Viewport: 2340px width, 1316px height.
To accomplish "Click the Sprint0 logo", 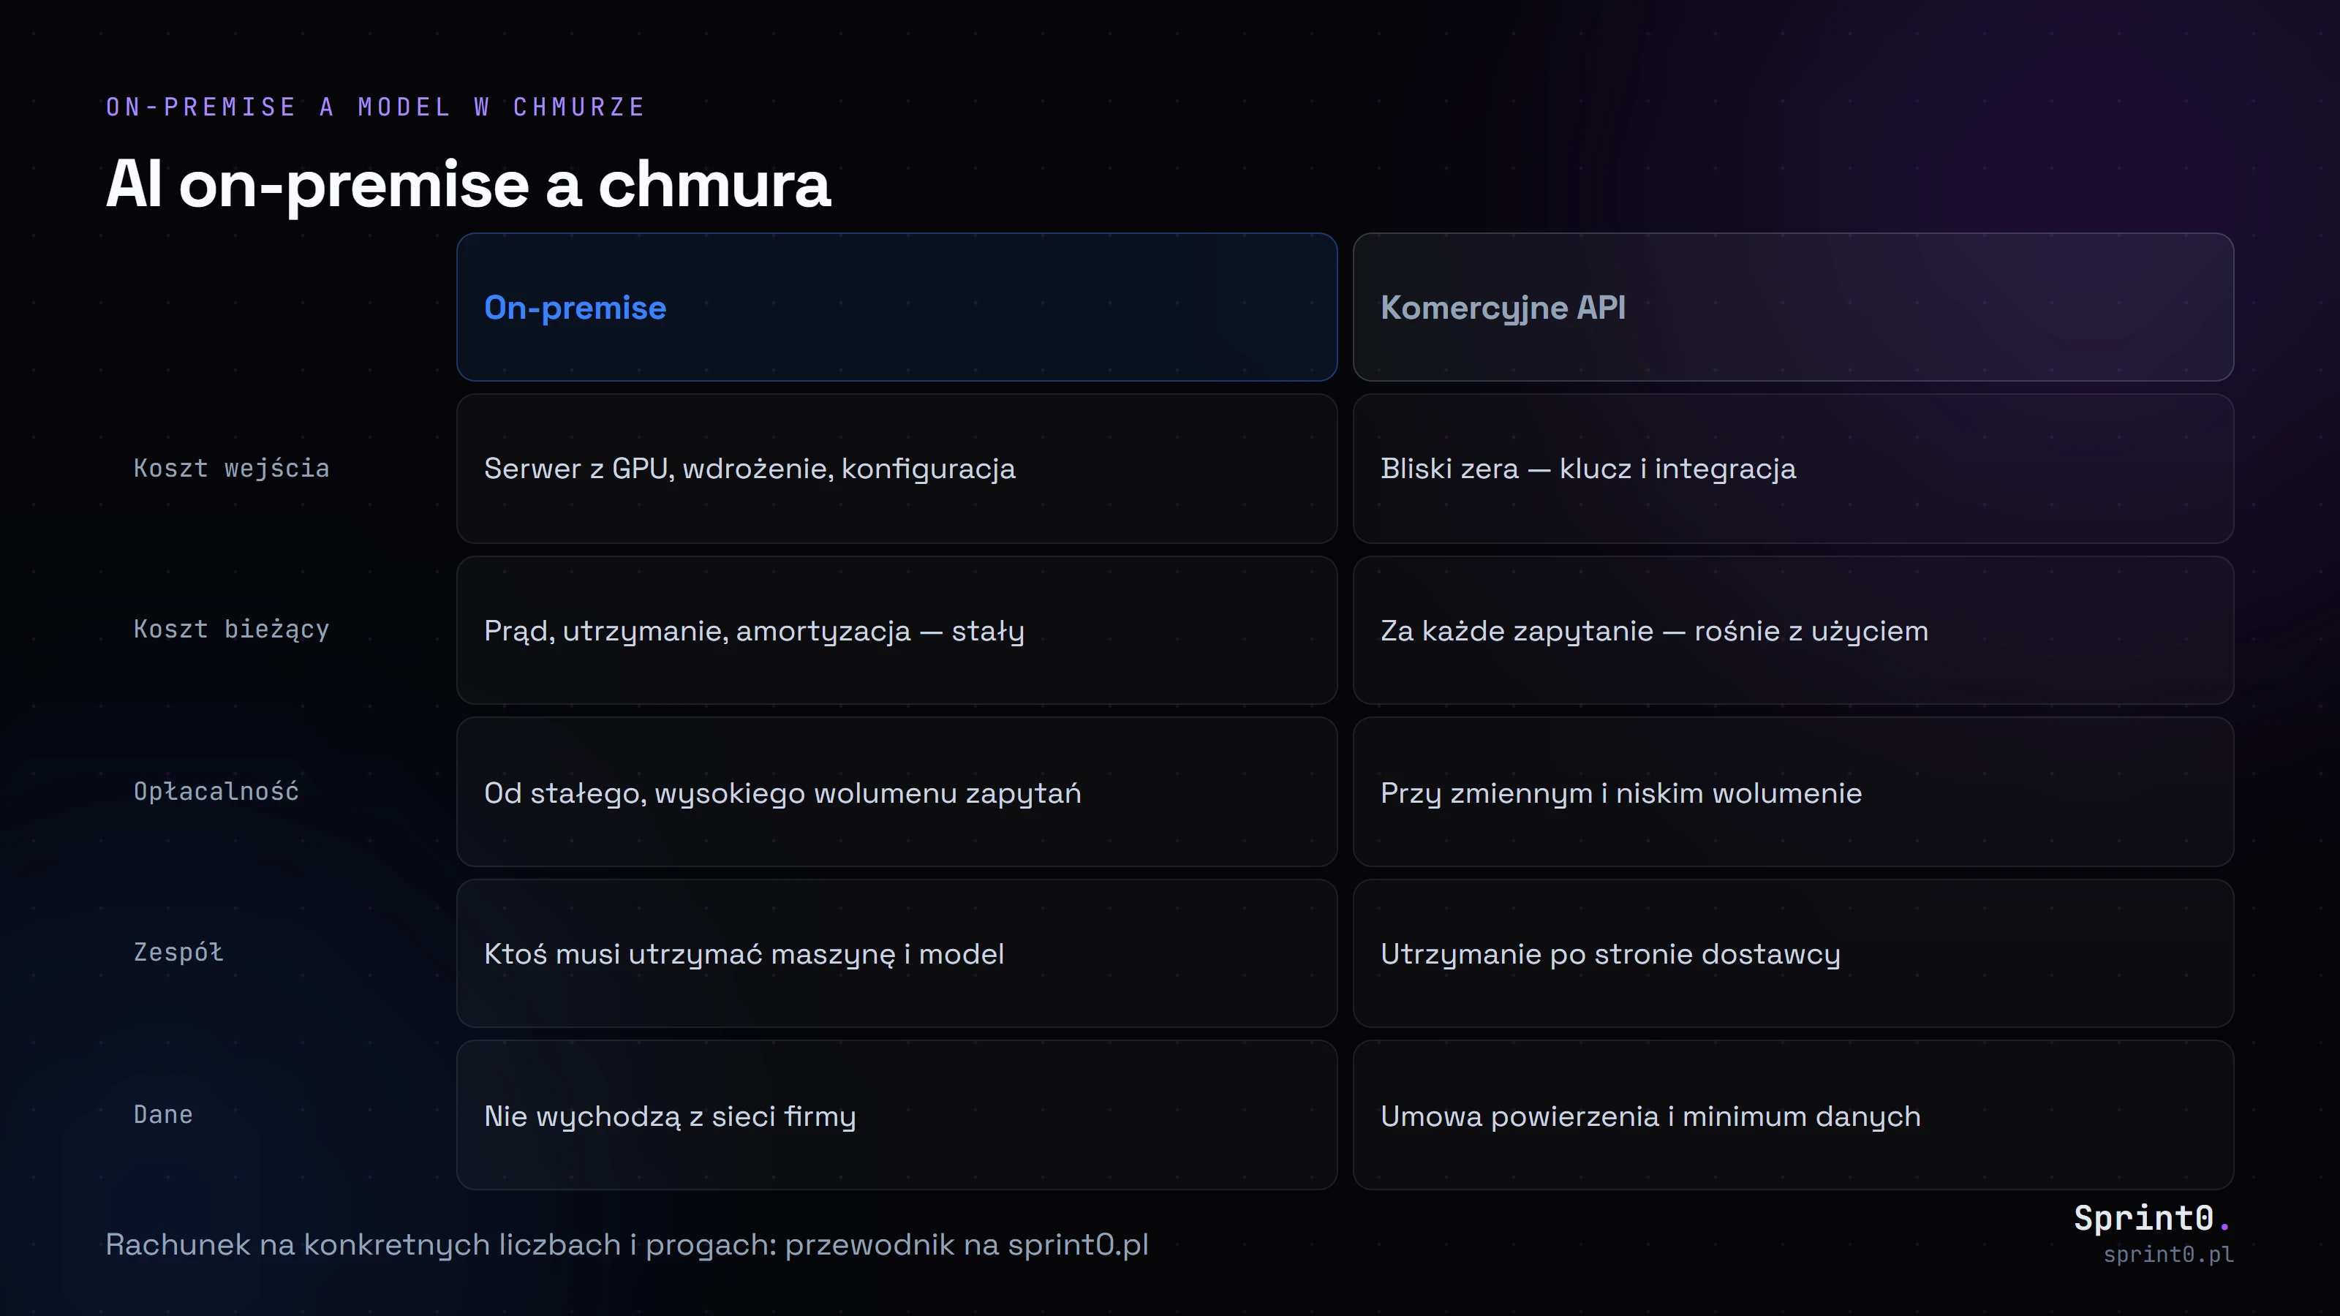I will (2151, 1218).
